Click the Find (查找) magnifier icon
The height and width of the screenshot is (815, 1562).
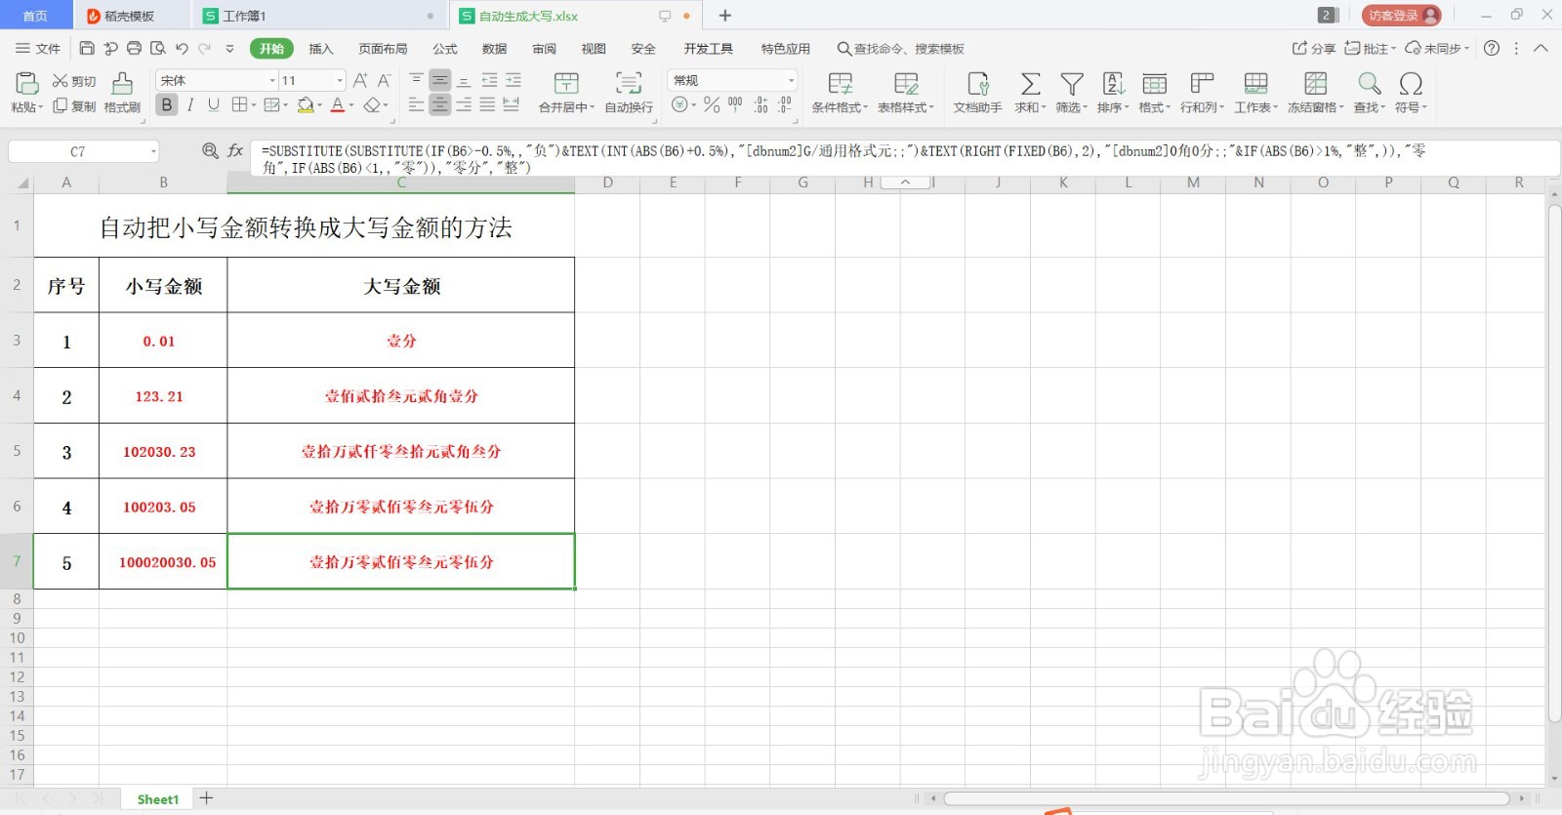(x=1370, y=84)
